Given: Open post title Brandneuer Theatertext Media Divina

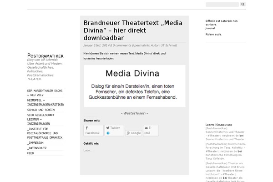Looking at the screenshot, I should [x=133, y=30].
